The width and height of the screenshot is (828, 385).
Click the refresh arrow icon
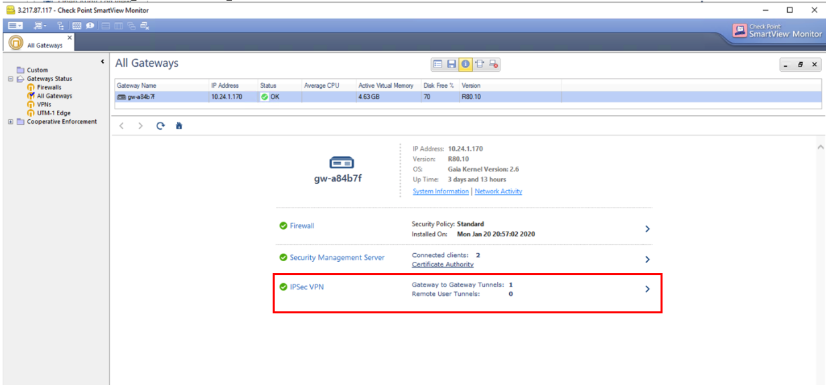pos(160,126)
